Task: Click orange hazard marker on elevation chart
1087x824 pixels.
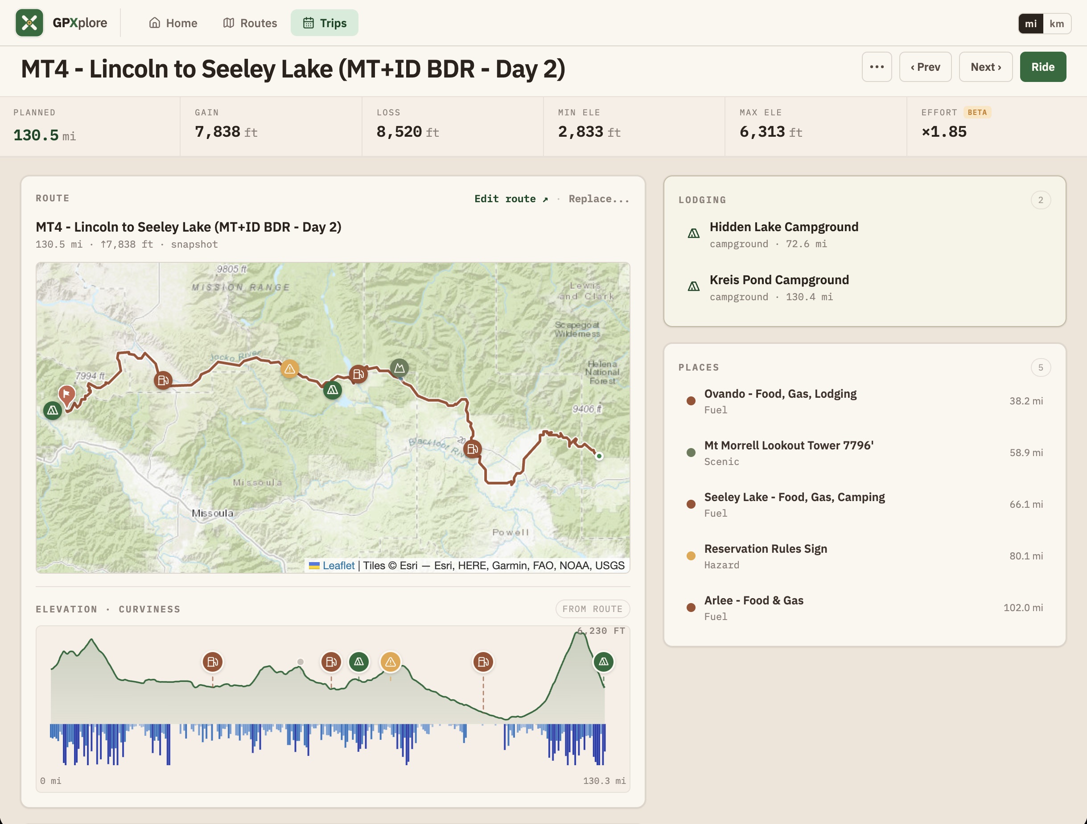Action: [x=391, y=662]
